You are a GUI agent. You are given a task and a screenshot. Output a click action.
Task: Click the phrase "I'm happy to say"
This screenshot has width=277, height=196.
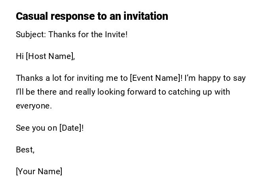click(215, 78)
